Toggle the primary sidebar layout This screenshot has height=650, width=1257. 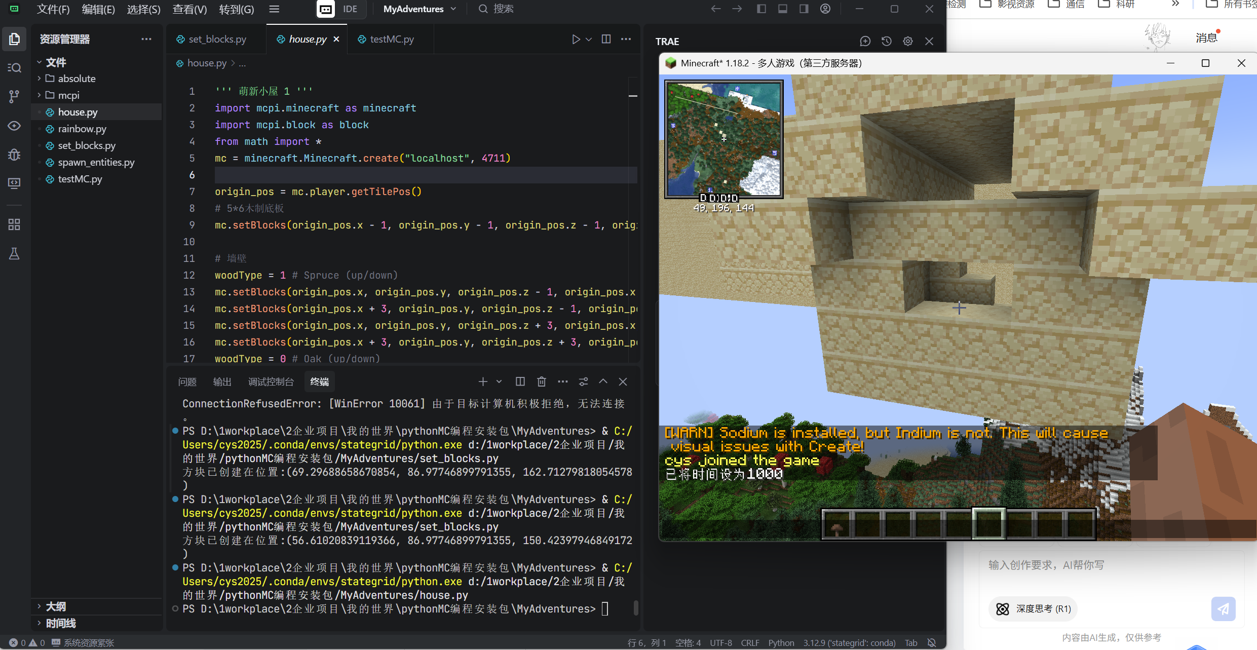pyautogui.click(x=761, y=9)
